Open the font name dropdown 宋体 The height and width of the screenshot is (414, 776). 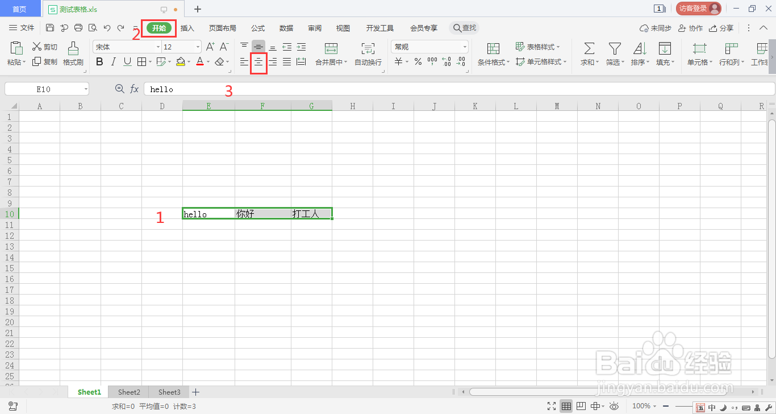pos(158,47)
